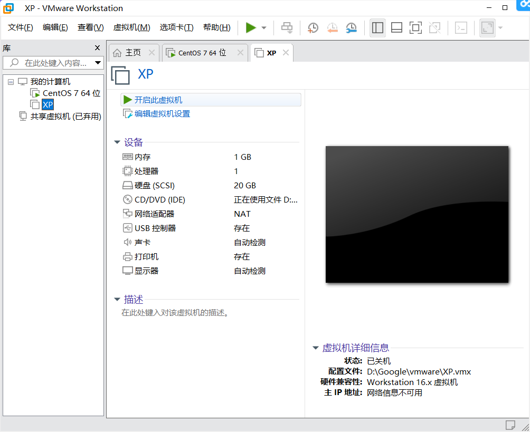Viewport: 530px width, 432px height.
Task: Collapse the 我的计算机 tree node
Action: 11,82
